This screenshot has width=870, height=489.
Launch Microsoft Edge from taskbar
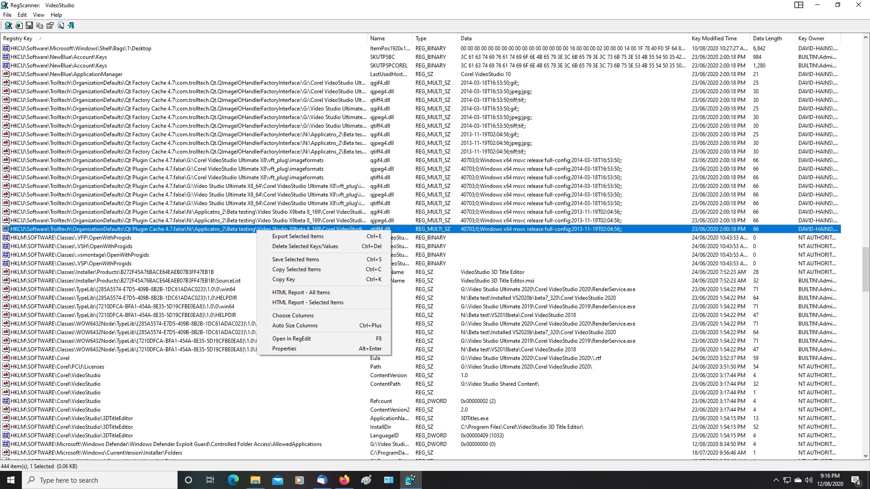pos(233,480)
